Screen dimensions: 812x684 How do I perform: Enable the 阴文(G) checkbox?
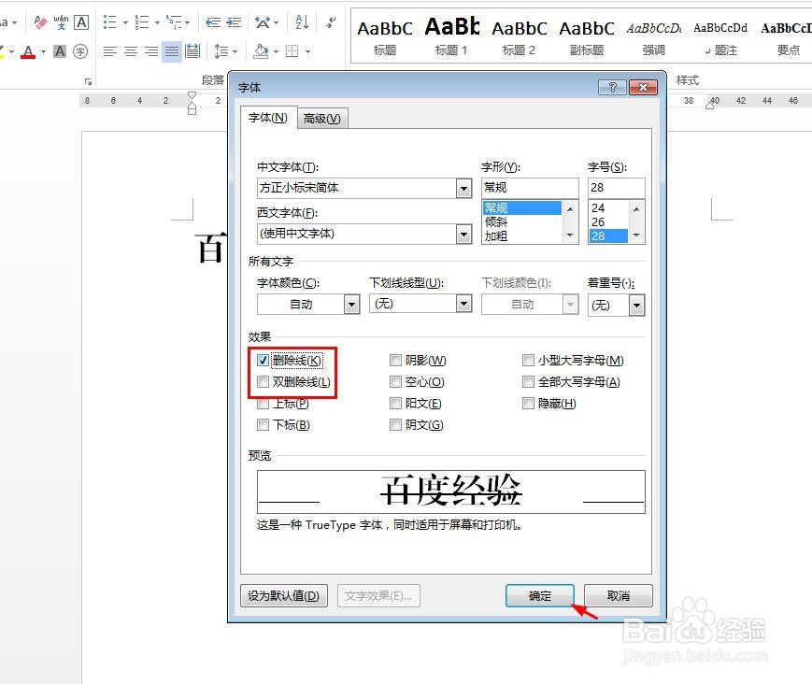[x=395, y=425]
